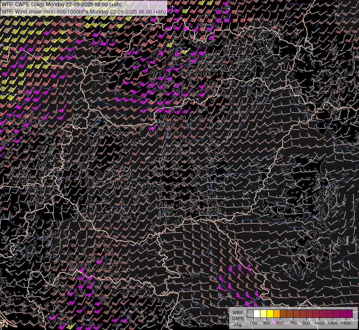Click the 300 label on the legend scale
This screenshot has height=330, width=359.
[267, 323]
